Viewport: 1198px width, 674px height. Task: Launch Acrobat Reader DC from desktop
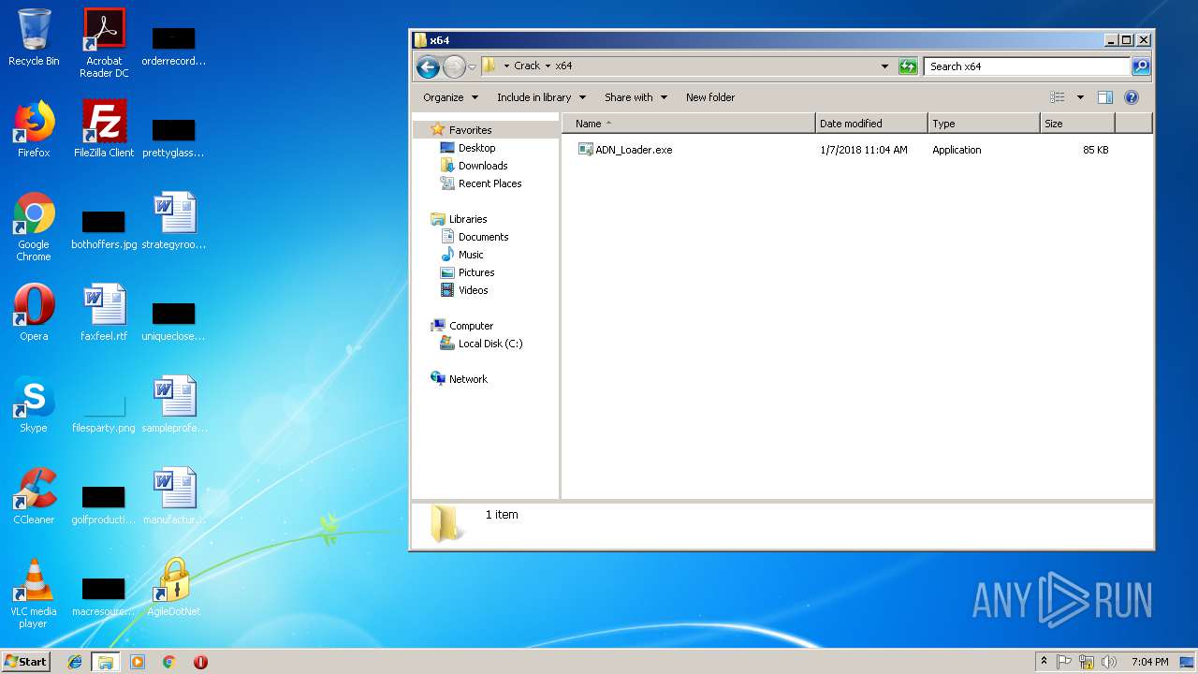coord(104,43)
